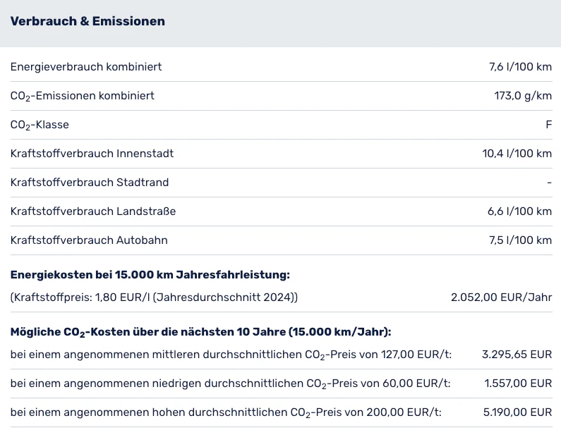Screen dimensions: 561x435
Task: Click the label 'CO2-Emissionen kombiniert'
Action: [83, 96]
